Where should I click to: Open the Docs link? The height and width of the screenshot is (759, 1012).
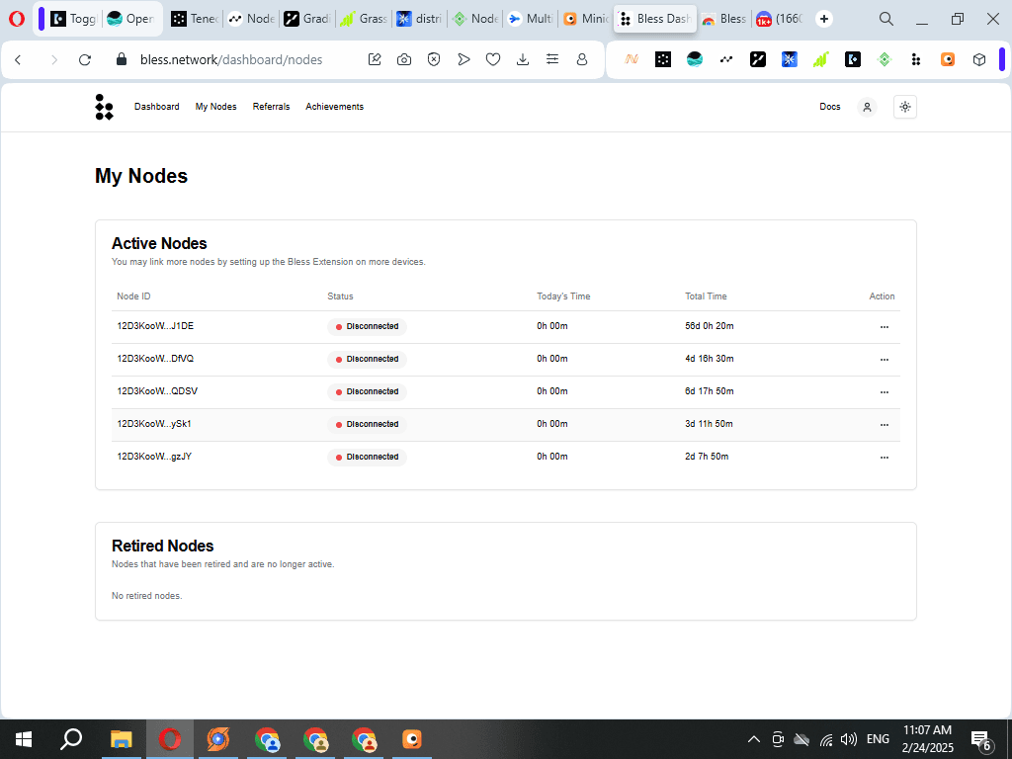(x=830, y=107)
